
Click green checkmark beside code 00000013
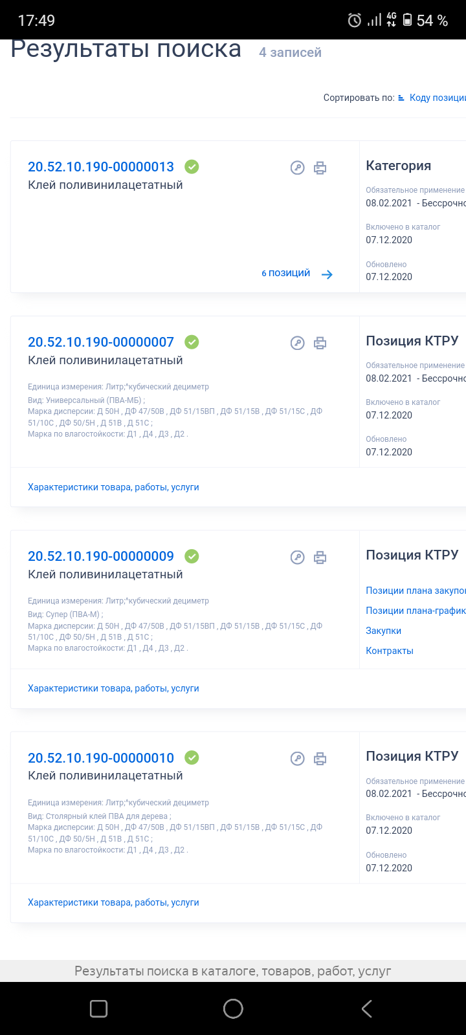(192, 167)
